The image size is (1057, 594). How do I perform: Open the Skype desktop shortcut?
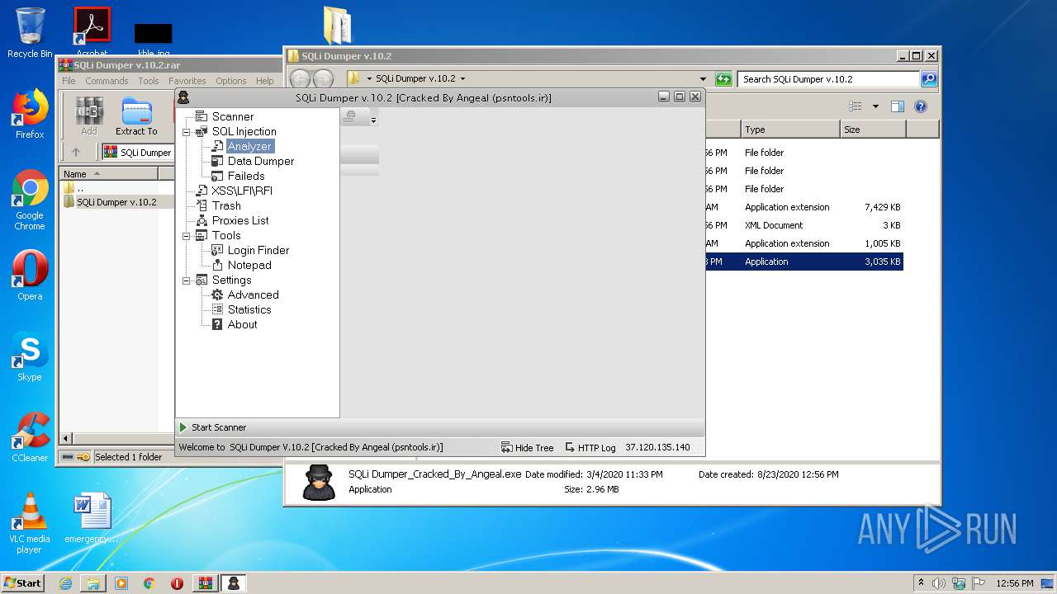[x=30, y=357]
